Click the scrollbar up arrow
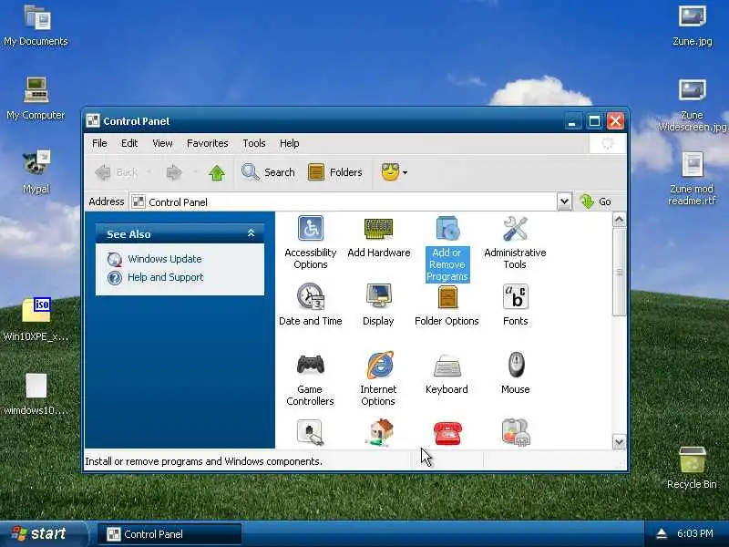 tap(619, 220)
